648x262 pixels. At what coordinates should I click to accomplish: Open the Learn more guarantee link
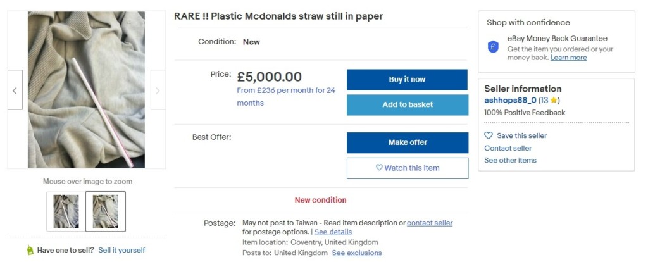pos(568,58)
